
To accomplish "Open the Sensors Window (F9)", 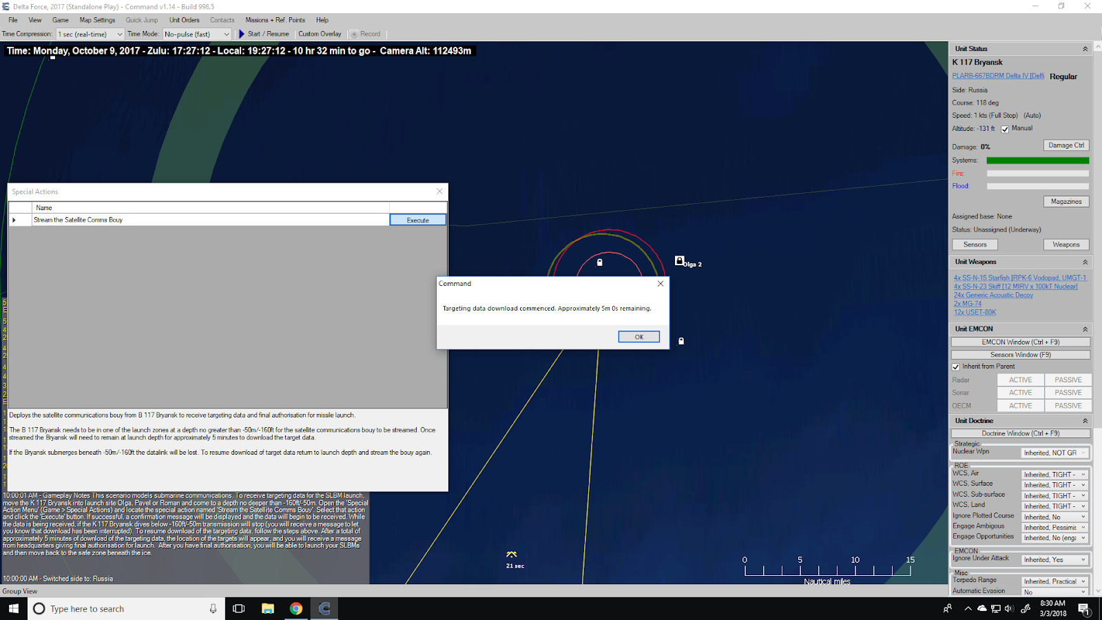I will 1021,355.
